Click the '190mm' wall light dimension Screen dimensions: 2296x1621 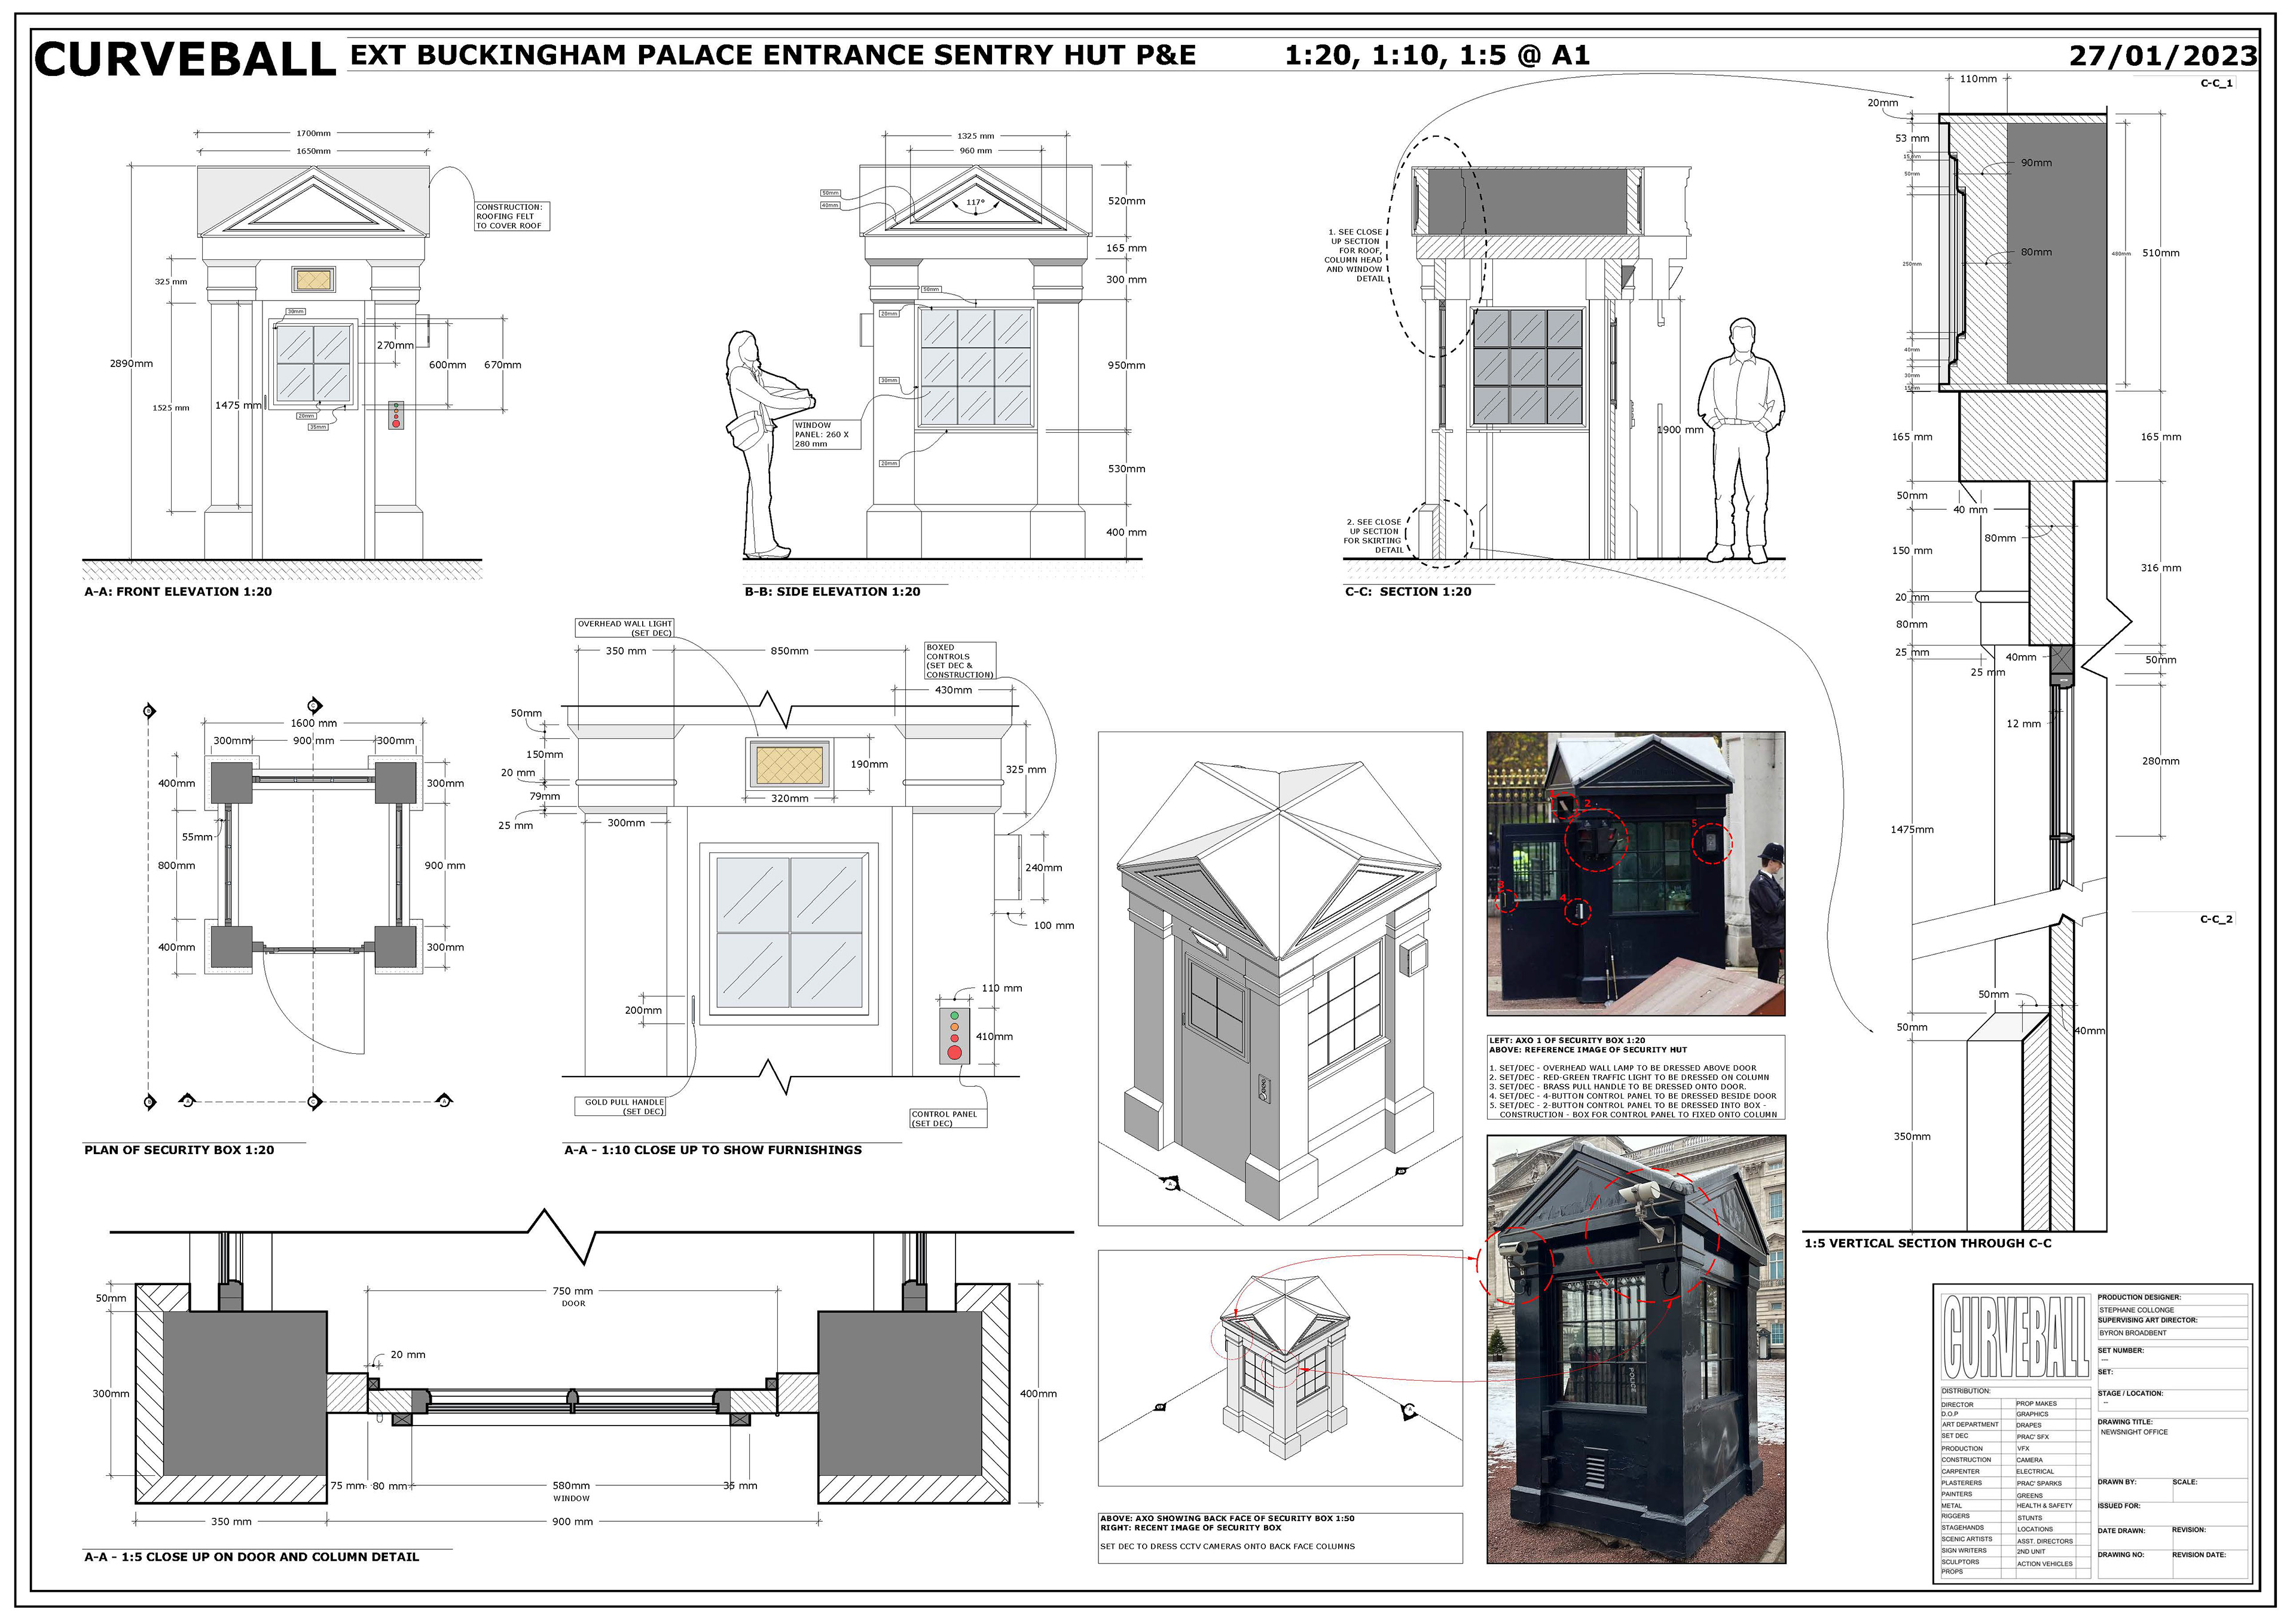tap(869, 763)
